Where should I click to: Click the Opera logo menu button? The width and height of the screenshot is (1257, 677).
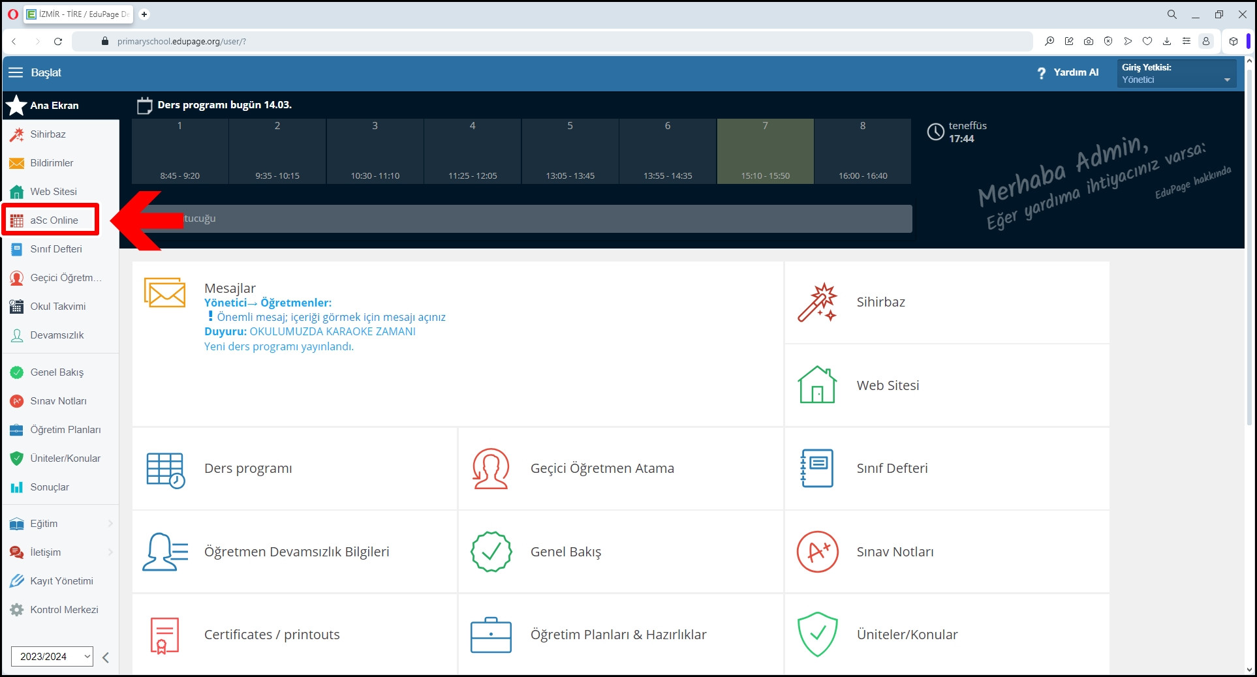[x=12, y=14]
